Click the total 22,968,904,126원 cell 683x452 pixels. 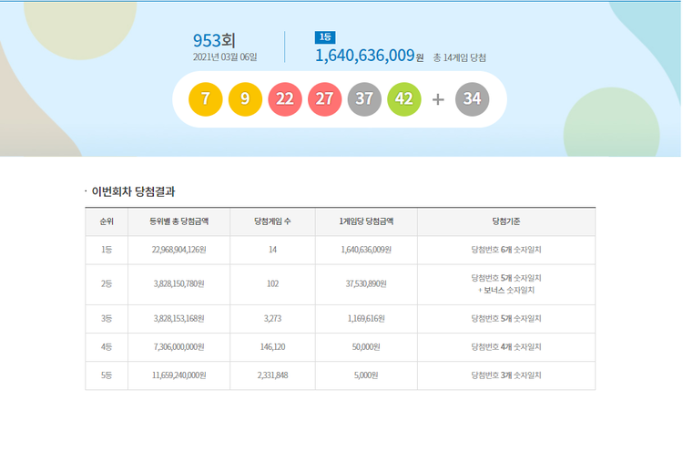coord(179,250)
